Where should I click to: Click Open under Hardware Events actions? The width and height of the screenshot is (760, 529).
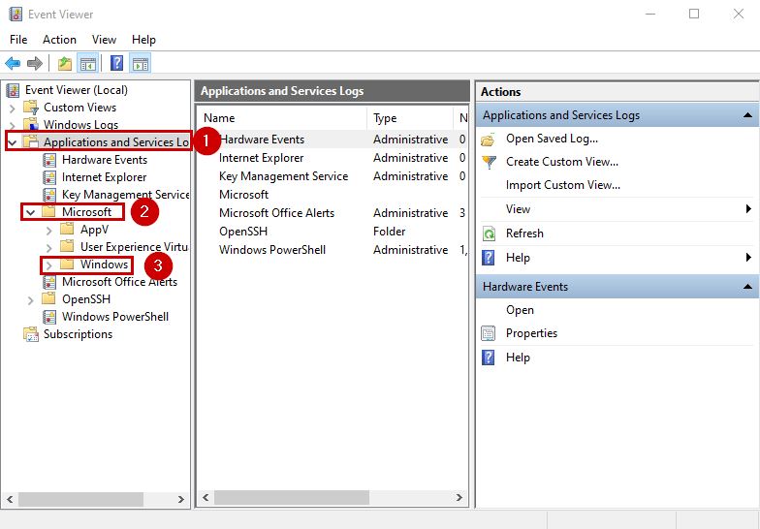pos(520,310)
